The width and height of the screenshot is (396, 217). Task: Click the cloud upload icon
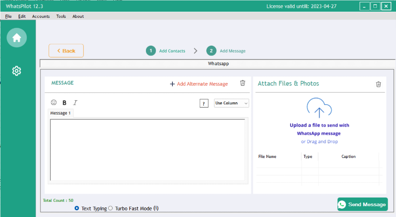(319, 108)
